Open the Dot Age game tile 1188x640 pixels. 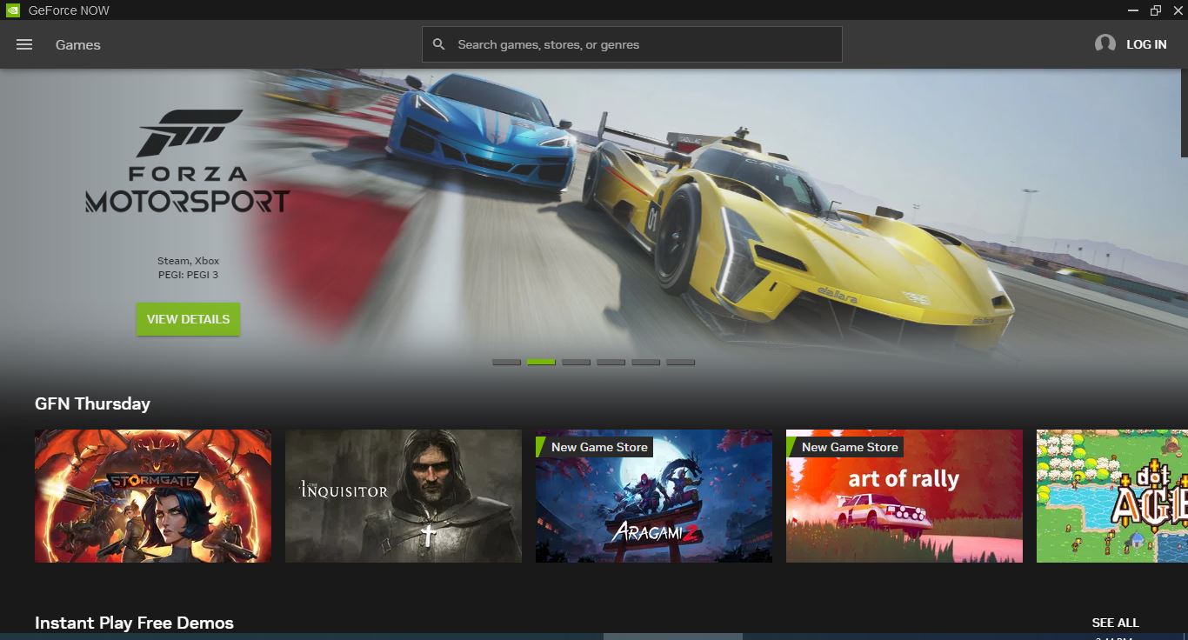[x=1111, y=496]
